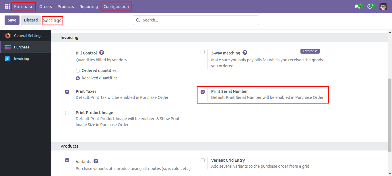This screenshot has height=176, width=392.
Task: Click the Enterprise badge
Action: (310, 51)
